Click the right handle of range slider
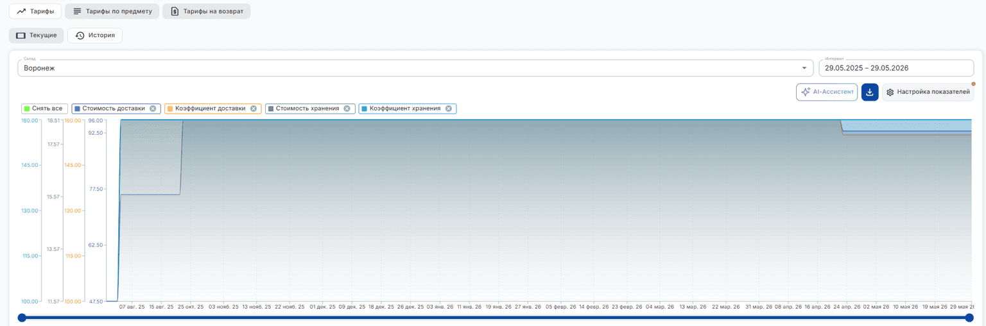 click(x=969, y=318)
